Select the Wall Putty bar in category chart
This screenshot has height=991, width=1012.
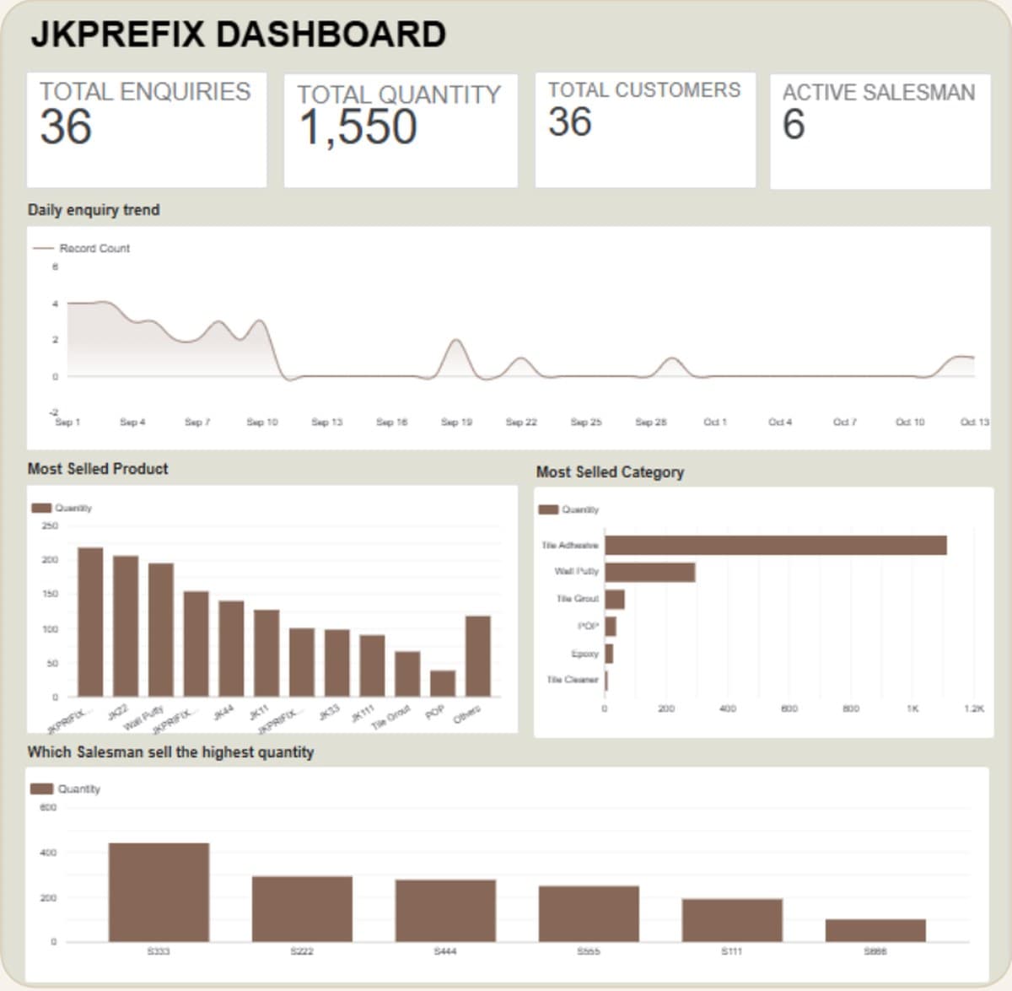pyautogui.click(x=650, y=572)
